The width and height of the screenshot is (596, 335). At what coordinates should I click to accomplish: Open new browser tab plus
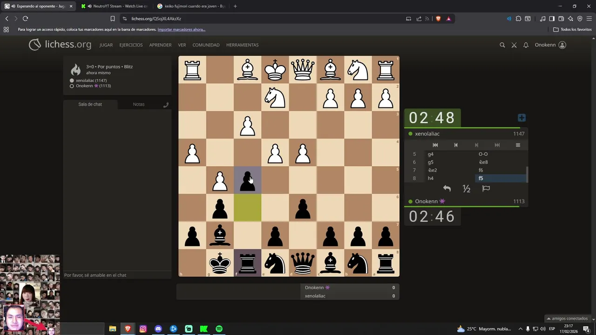pyautogui.click(x=235, y=6)
